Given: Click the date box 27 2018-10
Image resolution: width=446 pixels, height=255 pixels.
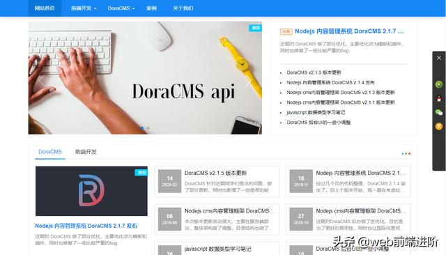Looking at the screenshot, I should pos(301,219).
